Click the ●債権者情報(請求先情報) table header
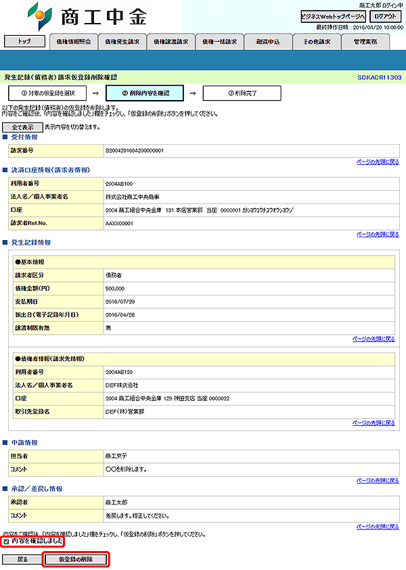 tap(204, 359)
